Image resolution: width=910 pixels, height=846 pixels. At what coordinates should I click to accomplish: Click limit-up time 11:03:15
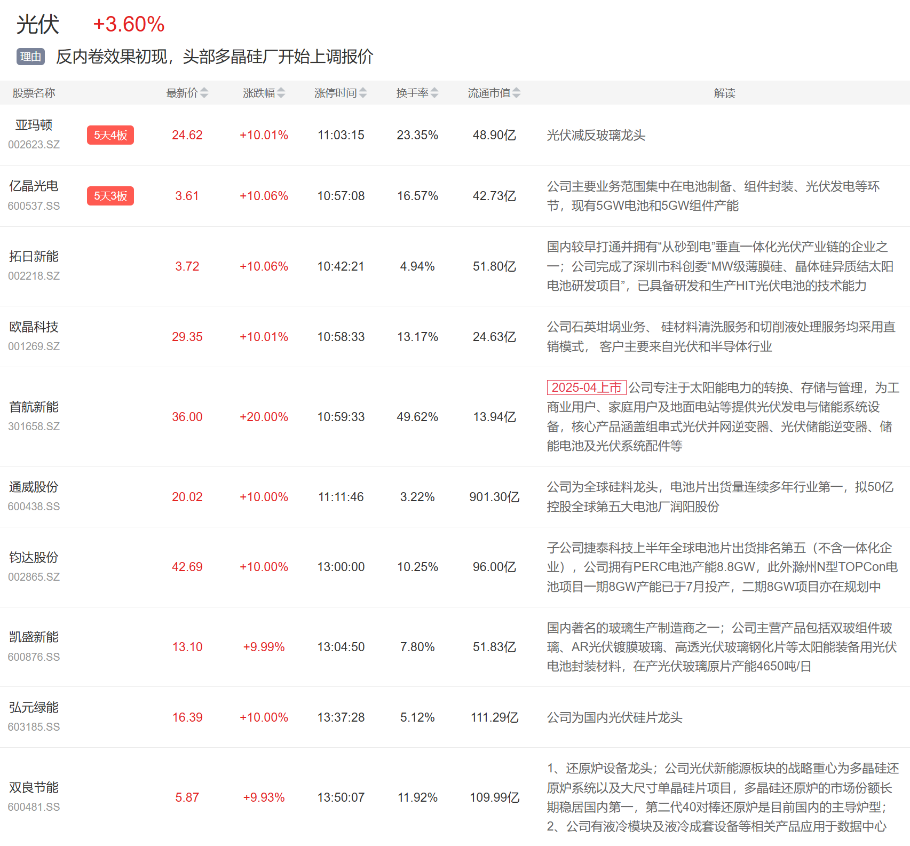[341, 135]
